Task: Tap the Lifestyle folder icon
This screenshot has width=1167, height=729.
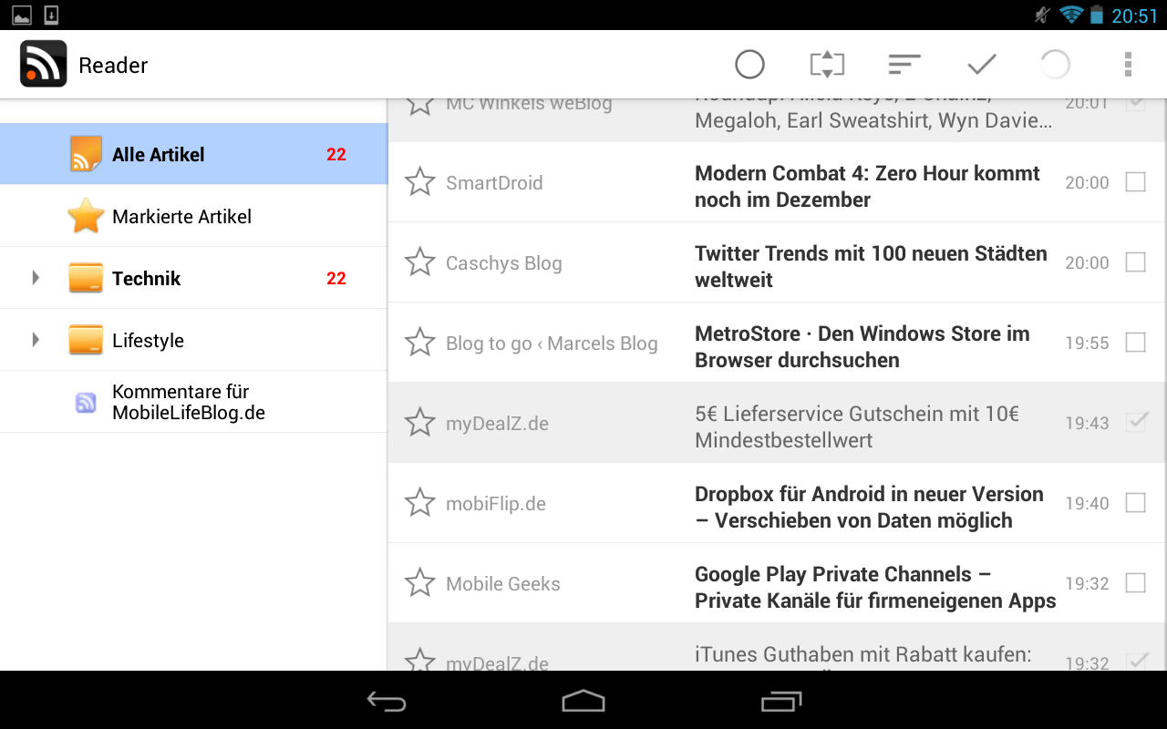Action: [86, 340]
